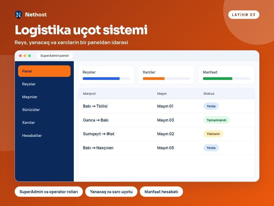Click Yolda badge in Bakı → Tbilisi row
This screenshot has height=206, width=274.
(x=211, y=106)
